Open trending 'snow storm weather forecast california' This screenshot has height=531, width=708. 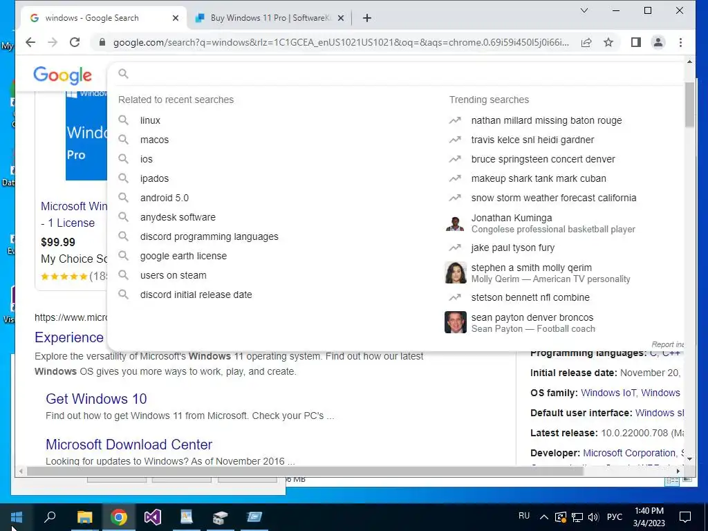click(554, 198)
